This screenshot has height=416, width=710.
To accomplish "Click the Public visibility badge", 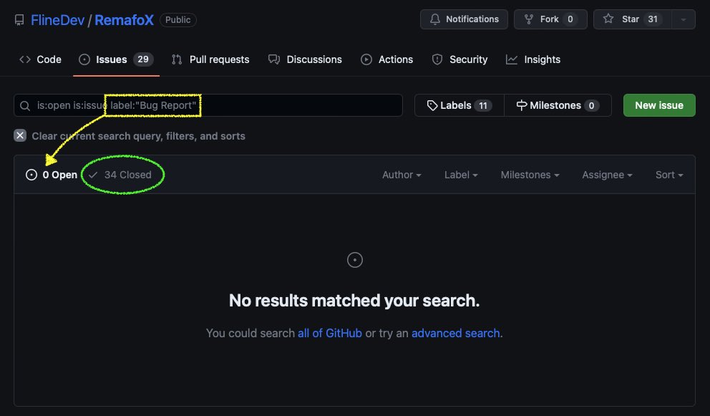I will 178,20.
